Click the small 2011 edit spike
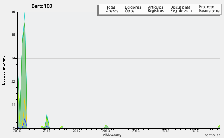 [47, 121]
